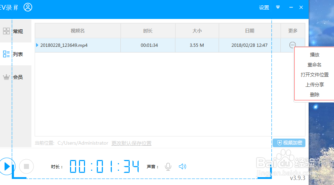The width and height of the screenshot is (334, 185).
Task: Choose 重命名 from the context menu
Action: tap(314, 65)
